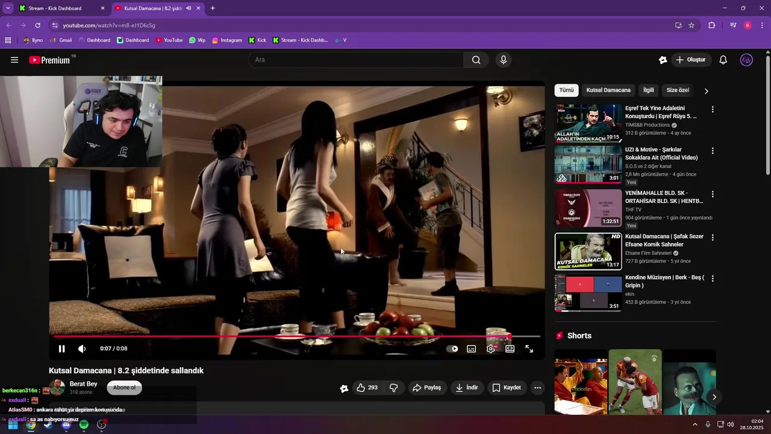Seek on the red video progress bar
The image size is (771, 434).
296,336
